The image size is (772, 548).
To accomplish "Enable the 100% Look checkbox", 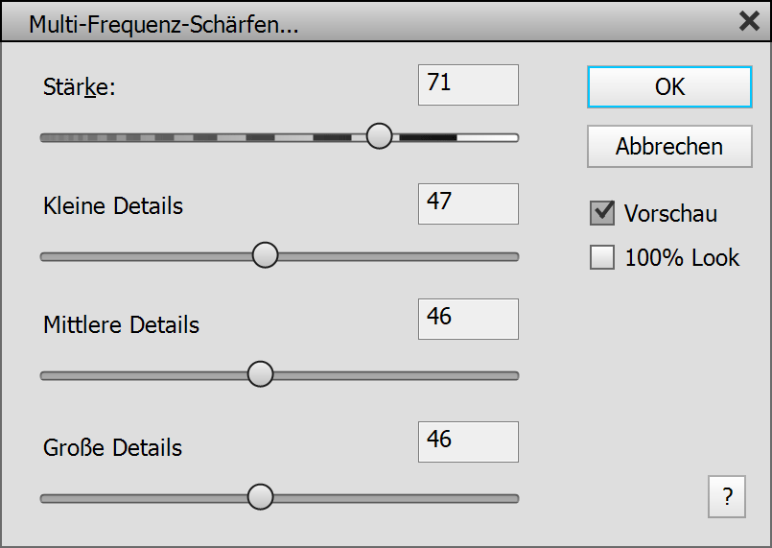I will coord(602,257).
